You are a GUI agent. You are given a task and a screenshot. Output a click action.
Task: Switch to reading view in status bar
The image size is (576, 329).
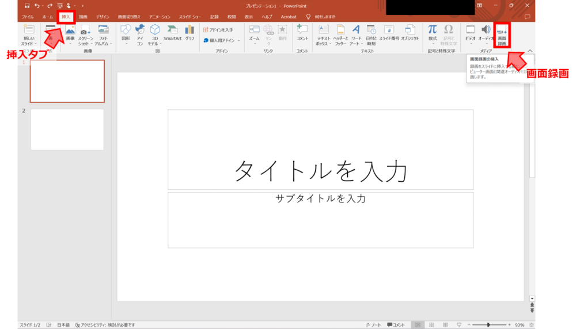[445, 325]
